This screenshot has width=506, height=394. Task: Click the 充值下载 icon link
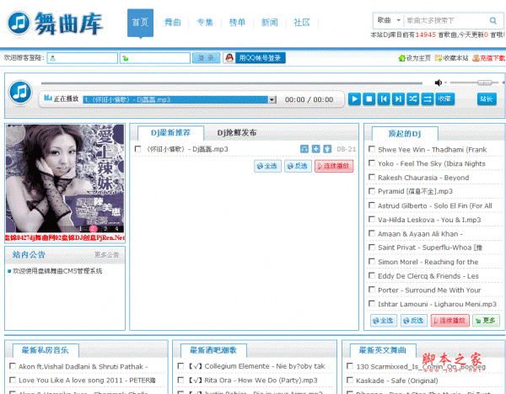point(488,58)
